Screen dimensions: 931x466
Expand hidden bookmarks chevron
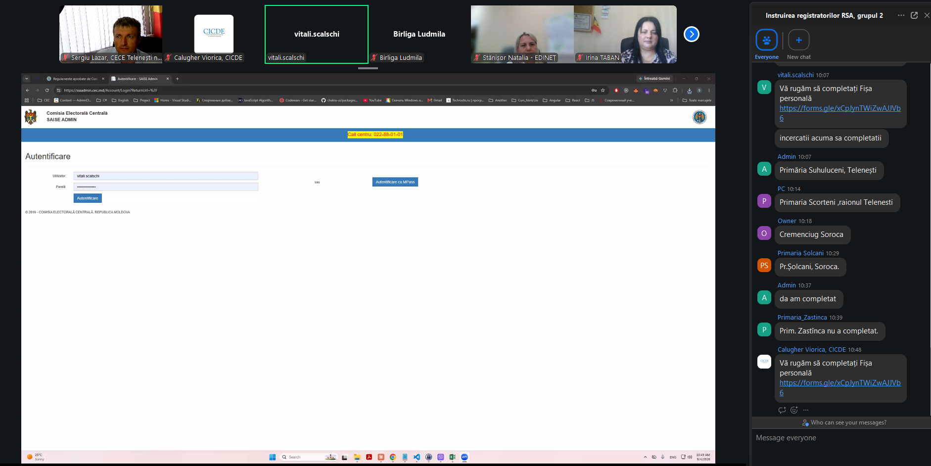672,100
